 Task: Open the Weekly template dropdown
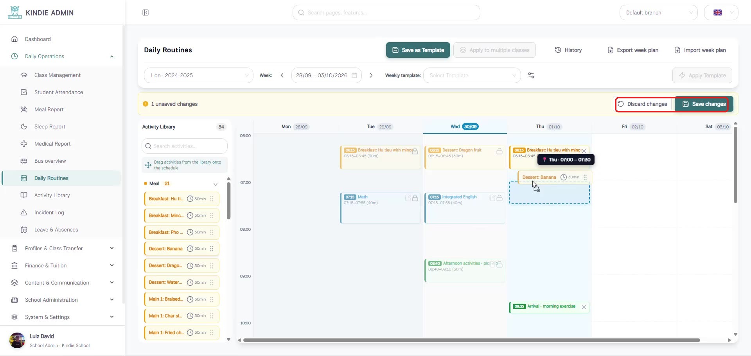click(472, 75)
